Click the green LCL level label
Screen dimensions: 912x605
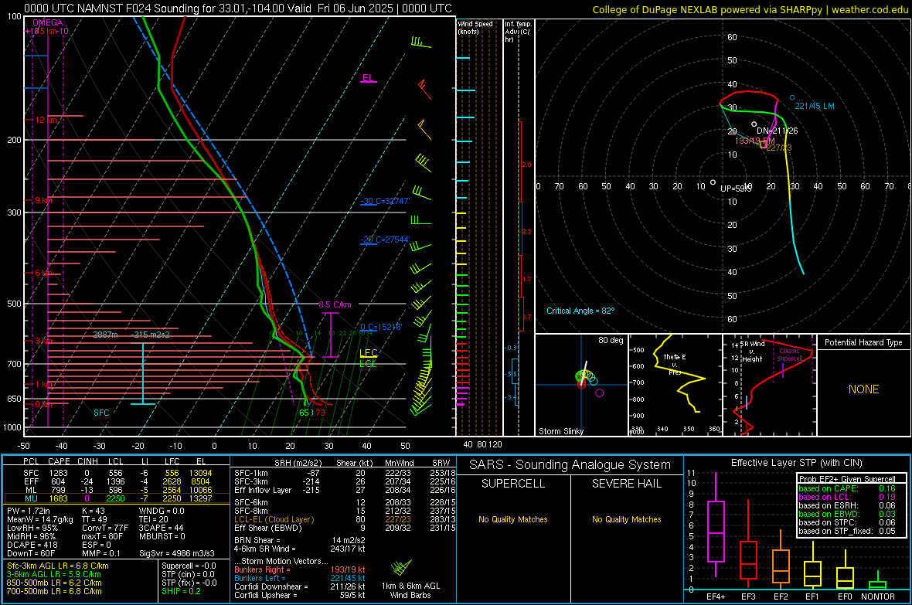(x=368, y=364)
